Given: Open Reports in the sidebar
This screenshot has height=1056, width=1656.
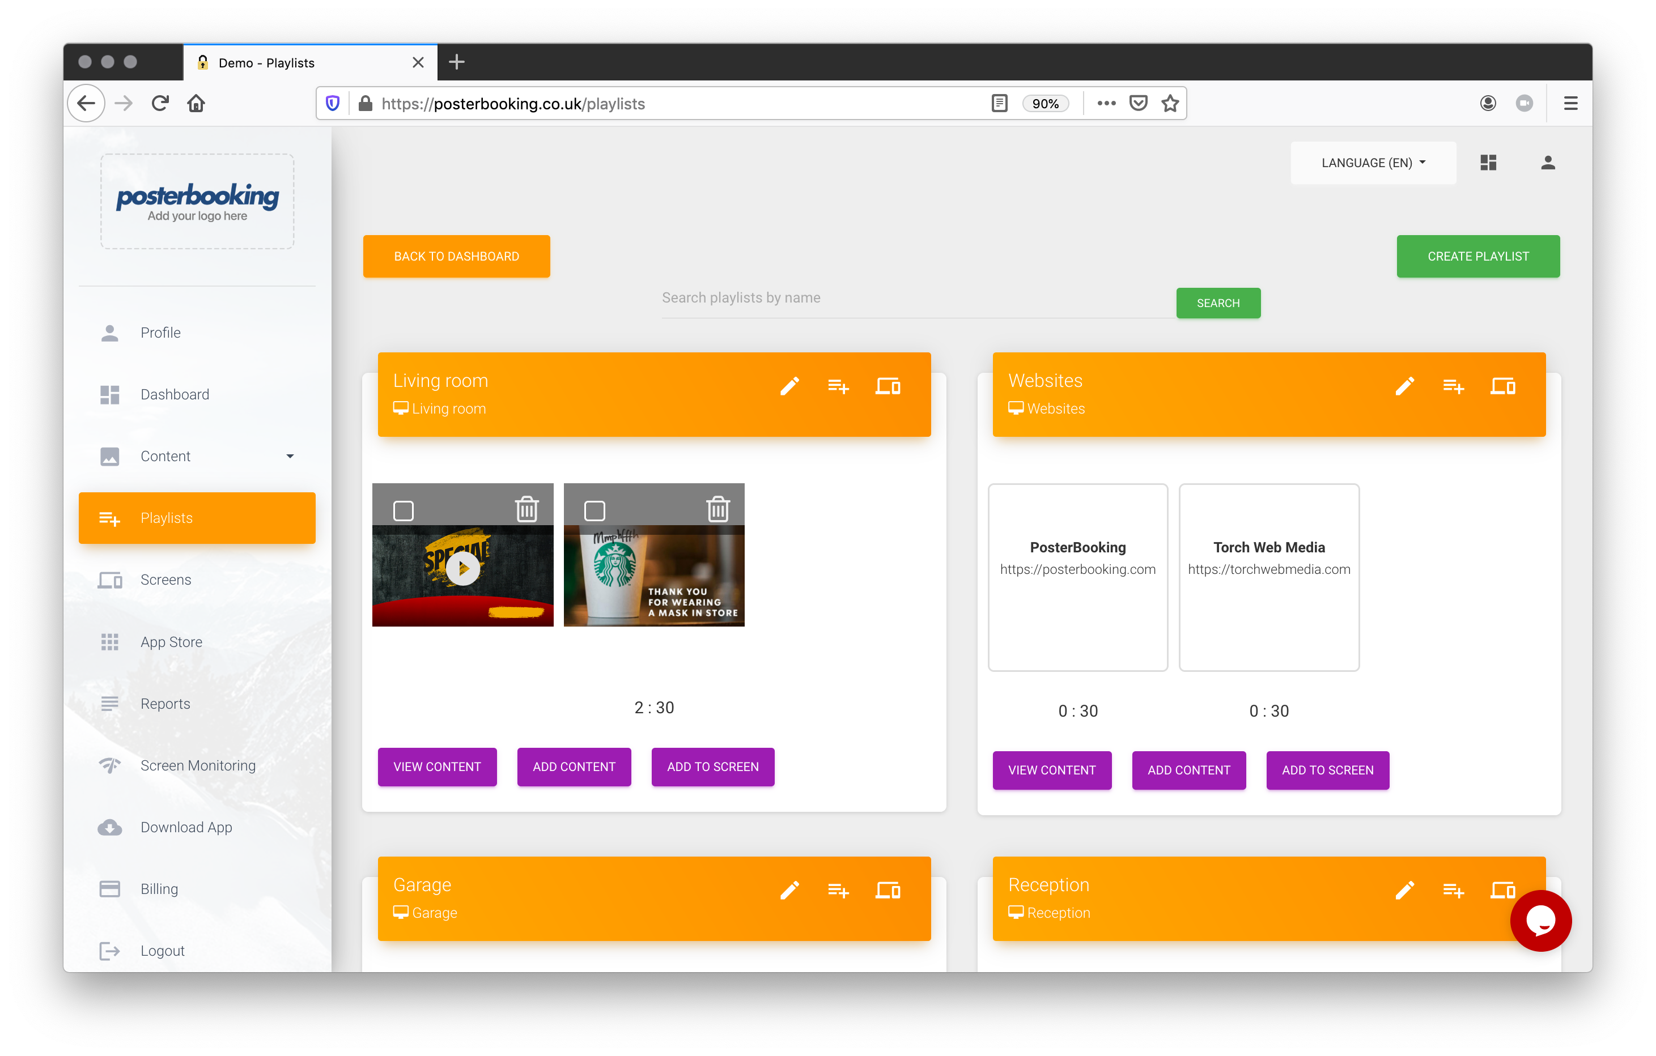Looking at the screenshot, I should 197,703.
